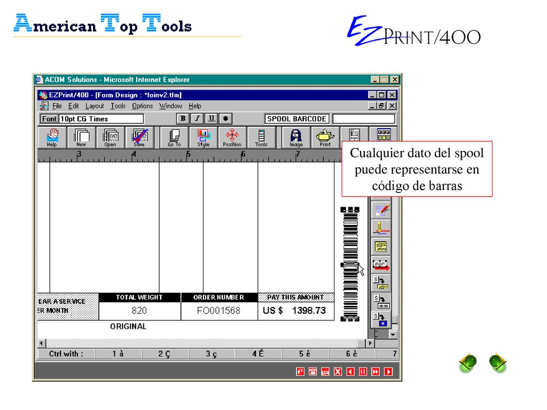Image resolution: width=547 pixels, height=410 pixels.
Task: Click the '3 ç' accent key
Action: pos(212,354)
